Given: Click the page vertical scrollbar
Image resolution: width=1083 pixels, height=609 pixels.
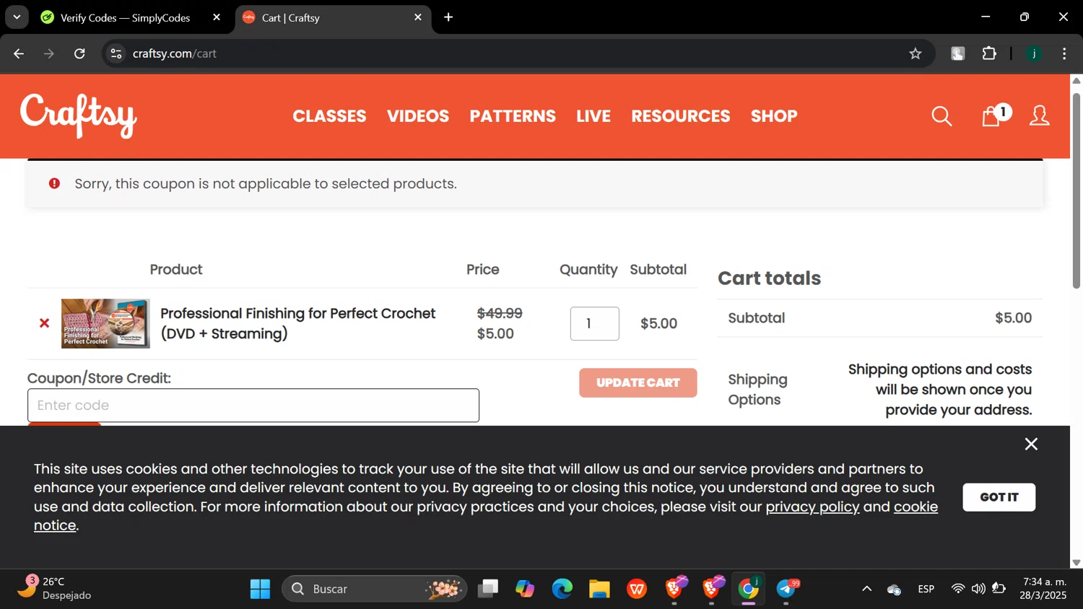Looking at the screenshot, I should (x=1077, y=191).
